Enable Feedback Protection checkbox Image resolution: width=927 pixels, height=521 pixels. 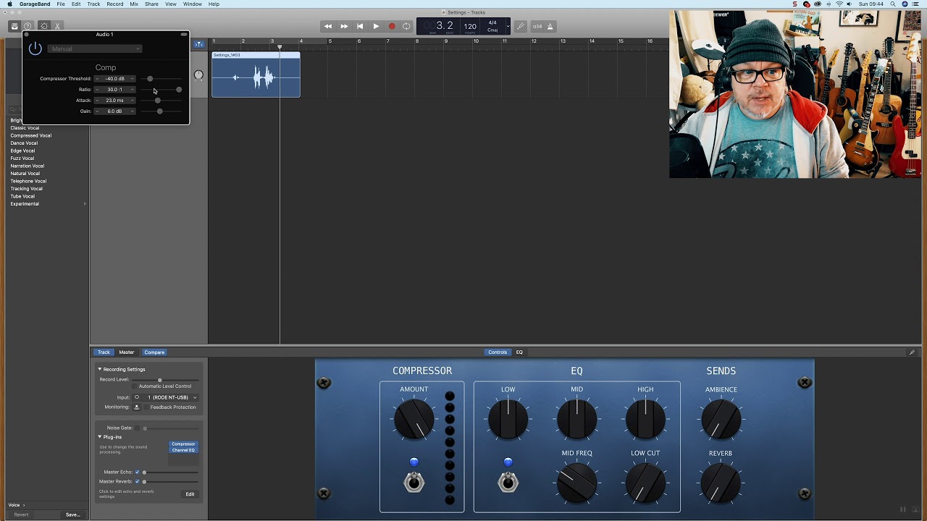pos(146,407)
